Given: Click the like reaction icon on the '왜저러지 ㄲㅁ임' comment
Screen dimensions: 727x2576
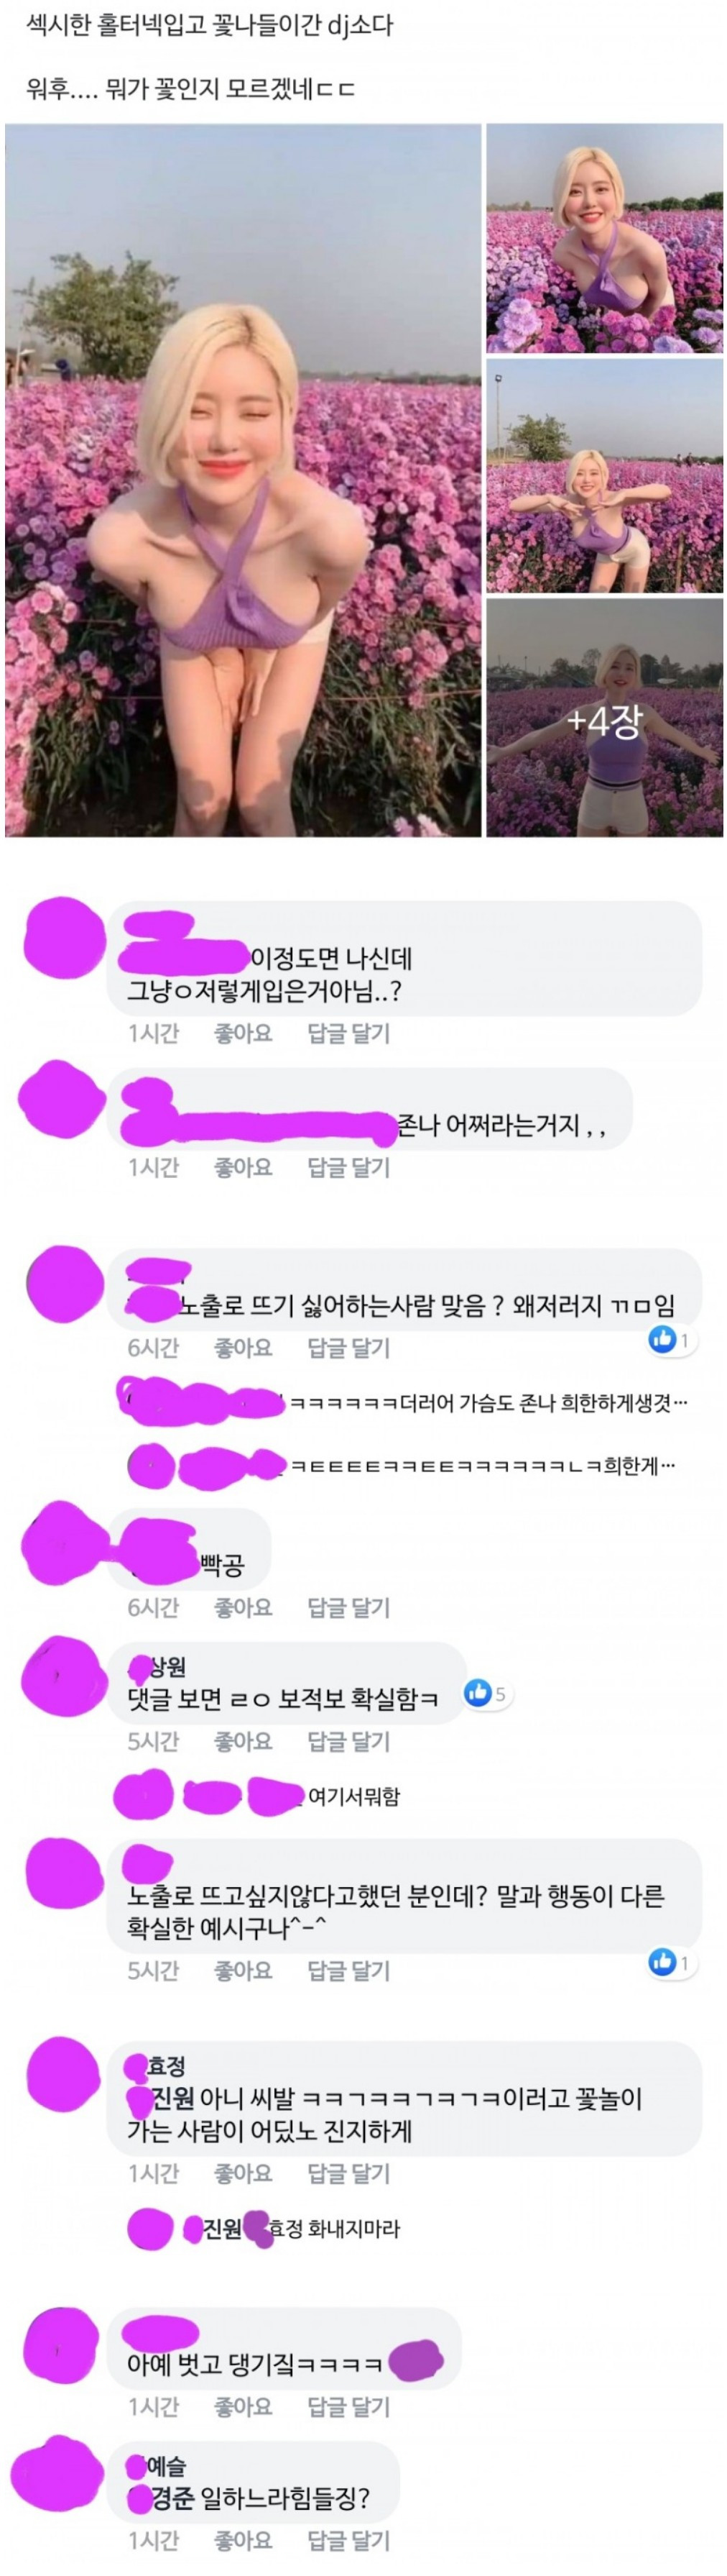Looking at the screenshot, I should click(662, 1339).
